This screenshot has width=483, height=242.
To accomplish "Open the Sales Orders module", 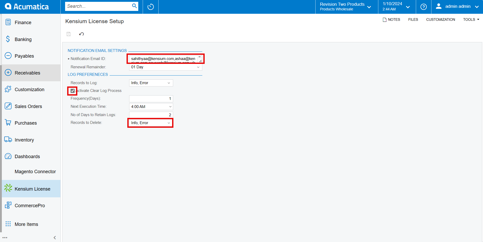I will click(28, 106).
